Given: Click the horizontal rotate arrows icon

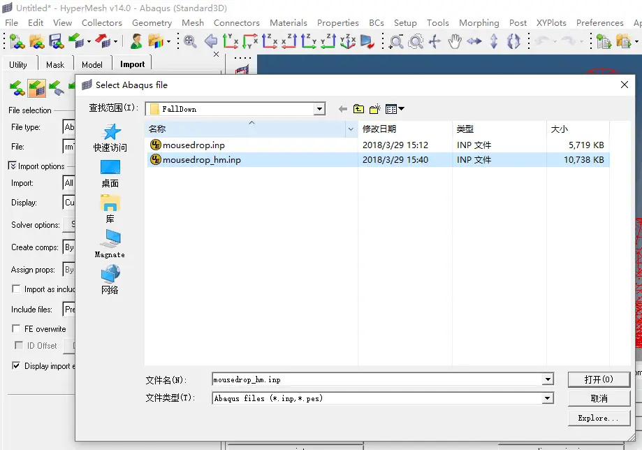Looking at the screenshot, I should coord(474,41).
